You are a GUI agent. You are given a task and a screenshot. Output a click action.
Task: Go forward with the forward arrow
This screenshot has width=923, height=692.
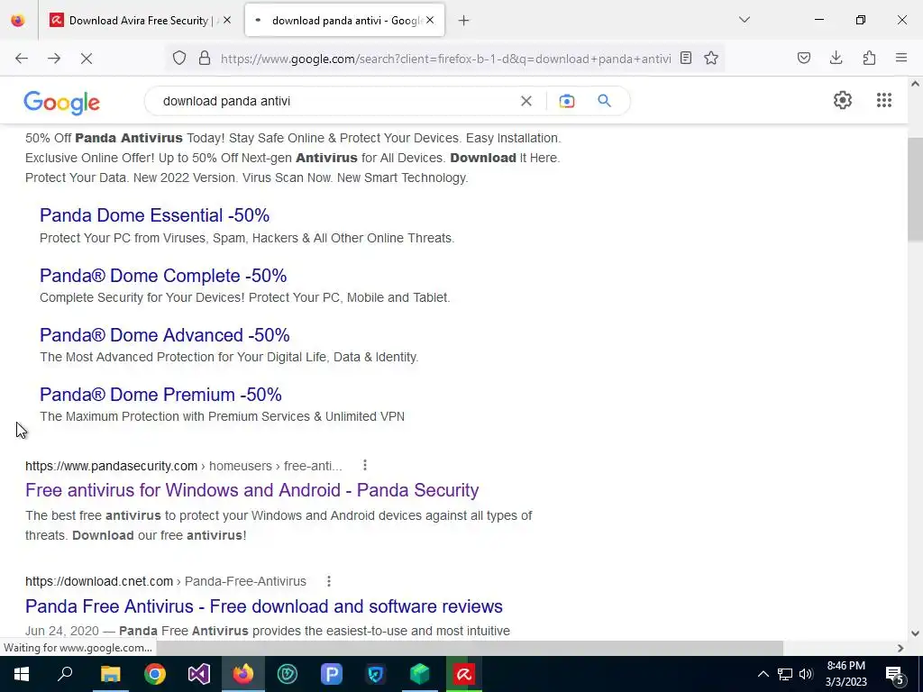(54, 59)
